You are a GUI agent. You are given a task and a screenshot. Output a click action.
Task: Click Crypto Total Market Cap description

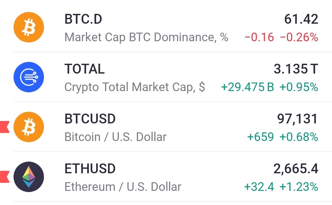coord(135,87)
